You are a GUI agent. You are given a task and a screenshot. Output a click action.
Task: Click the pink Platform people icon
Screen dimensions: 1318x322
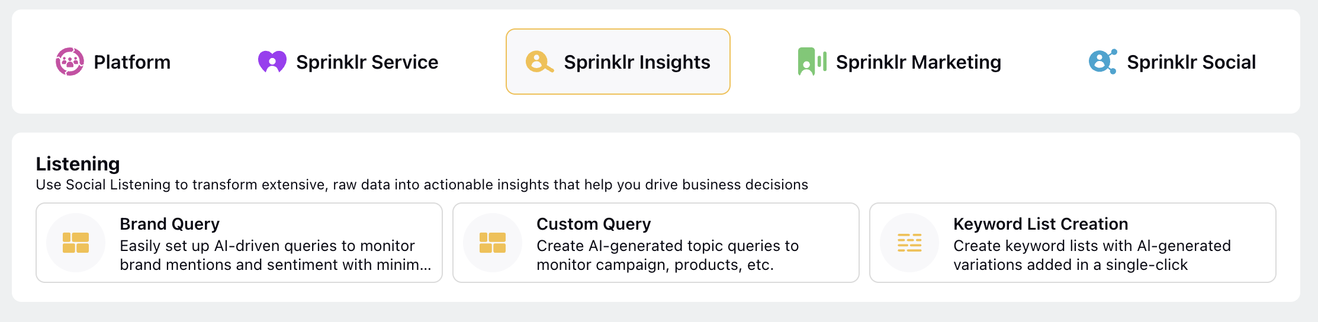[x=70, y=62]
